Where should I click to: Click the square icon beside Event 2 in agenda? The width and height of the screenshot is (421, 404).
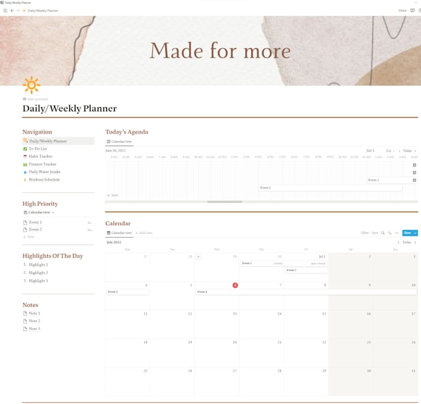click(414, 180)
